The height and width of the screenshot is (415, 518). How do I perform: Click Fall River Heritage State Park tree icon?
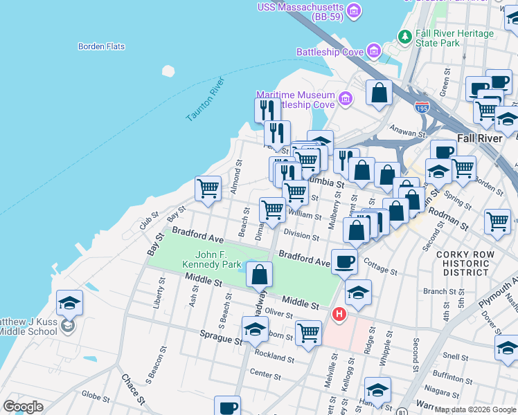tap(404, 37)
